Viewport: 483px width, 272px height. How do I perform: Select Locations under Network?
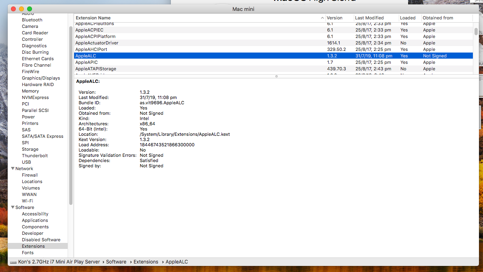point(32,181)
